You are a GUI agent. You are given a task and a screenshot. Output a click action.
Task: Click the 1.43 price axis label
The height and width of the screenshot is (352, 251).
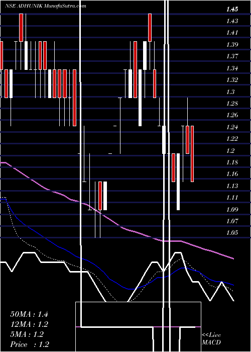(x=232, y=21)
